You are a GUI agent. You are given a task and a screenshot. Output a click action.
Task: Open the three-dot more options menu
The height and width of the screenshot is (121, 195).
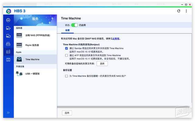186,11
